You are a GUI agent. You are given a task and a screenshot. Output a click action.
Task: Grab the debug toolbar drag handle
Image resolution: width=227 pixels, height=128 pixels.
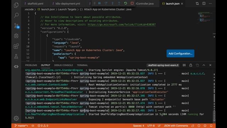click(x=94, y=3)
